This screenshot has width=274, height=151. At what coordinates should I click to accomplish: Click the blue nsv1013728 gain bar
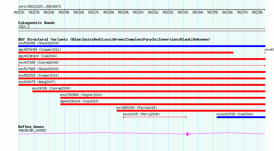coord(241,117)
